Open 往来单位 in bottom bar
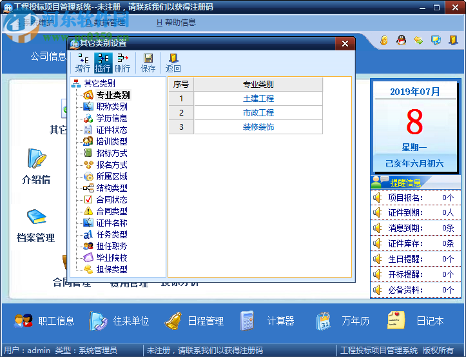 [119, 321]
